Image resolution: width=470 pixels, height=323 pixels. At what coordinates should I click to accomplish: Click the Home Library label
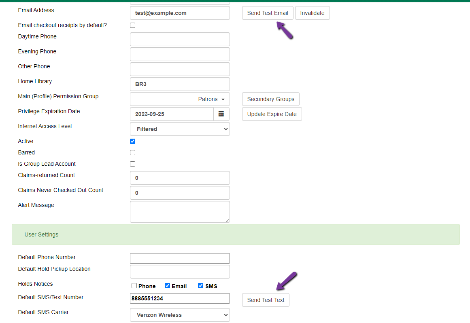tap(35, 81)
